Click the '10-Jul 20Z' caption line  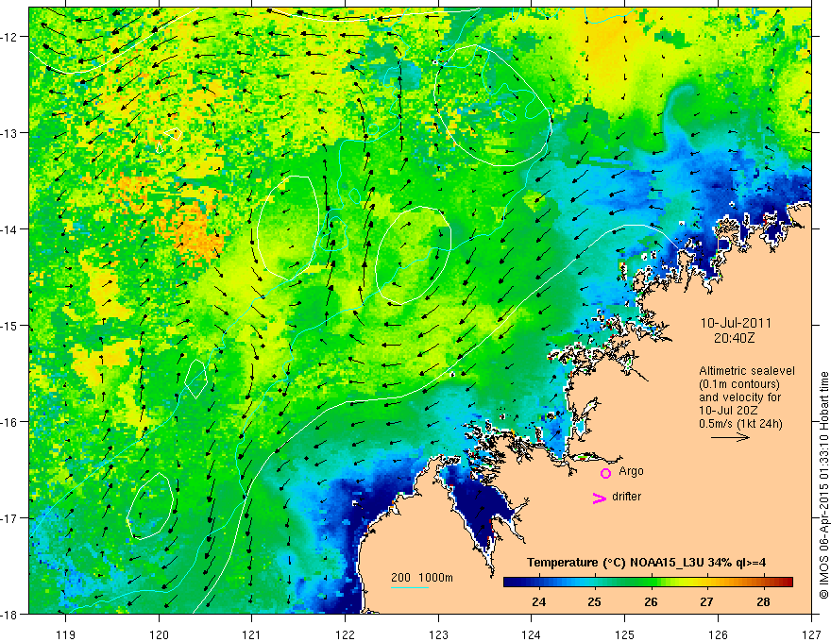(x=728, y=411)
